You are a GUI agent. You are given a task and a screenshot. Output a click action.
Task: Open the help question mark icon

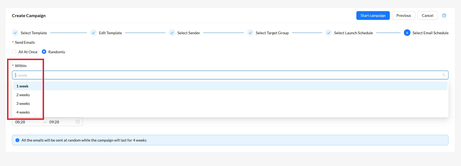tap(444, 15)
